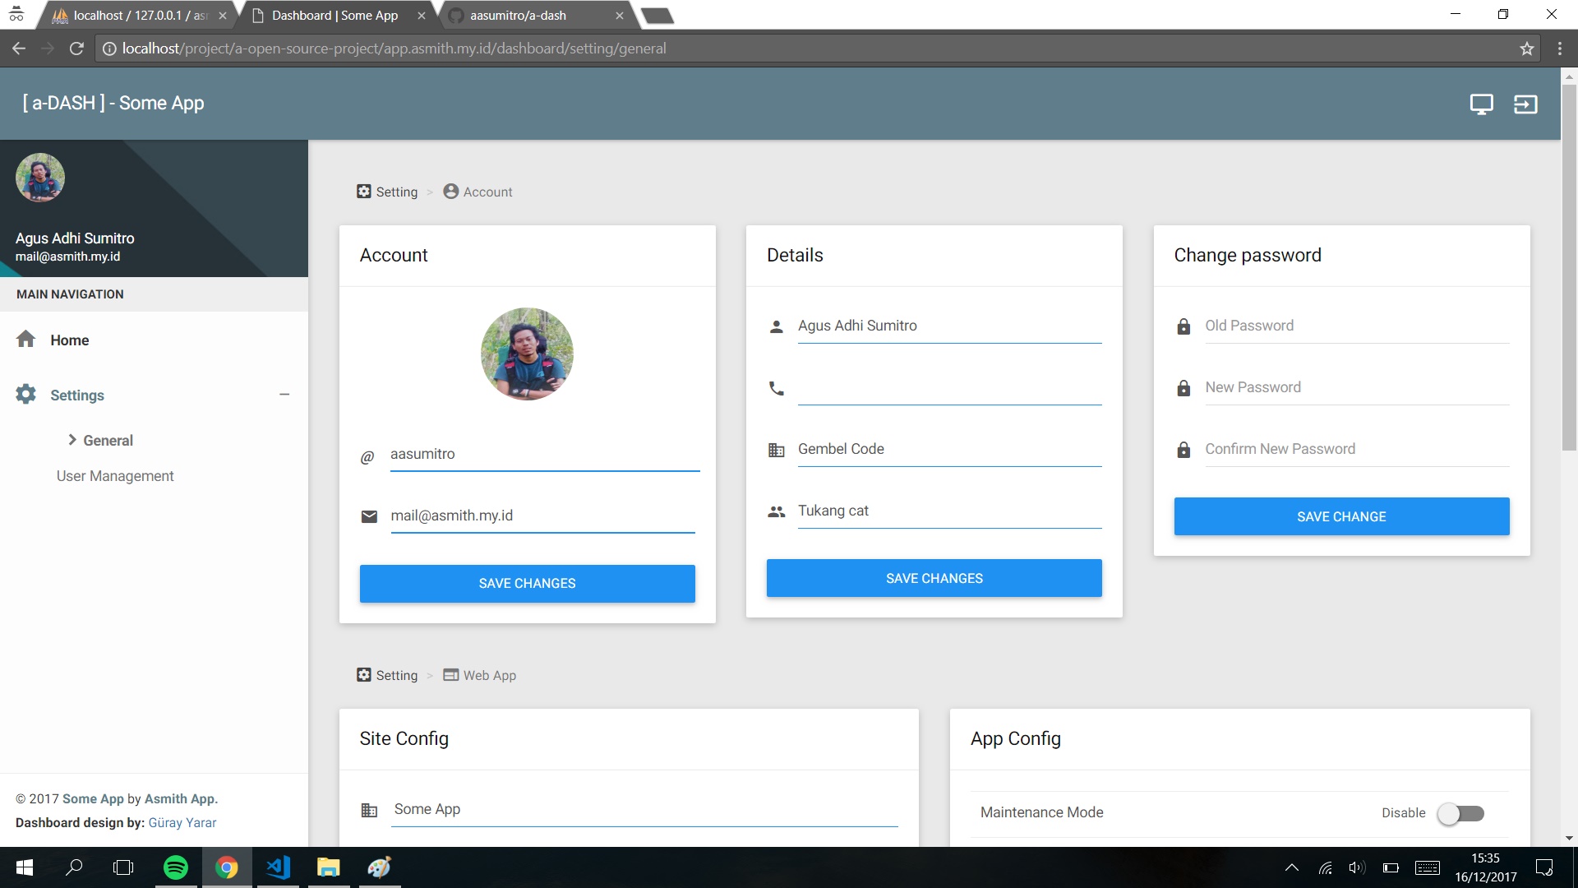Click the Home house icon in the sidebar
Image resolution: width=1578 pixels, height=888 pixels.
coord(25,339)
